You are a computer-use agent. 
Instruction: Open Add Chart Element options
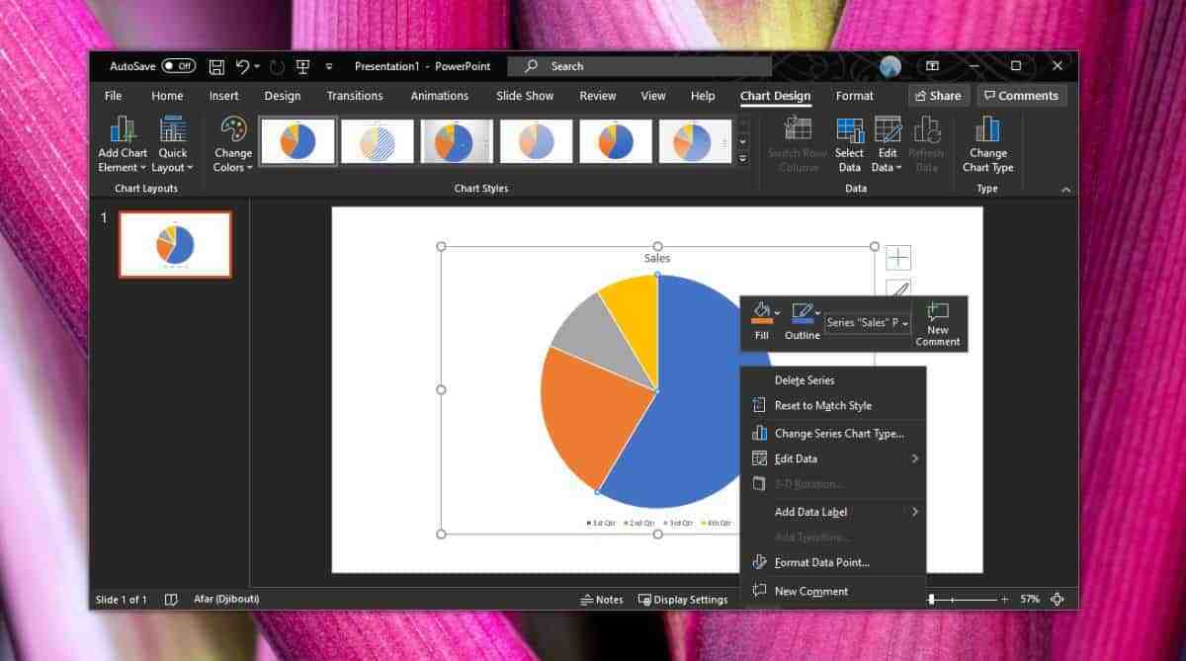coord(122,143)
